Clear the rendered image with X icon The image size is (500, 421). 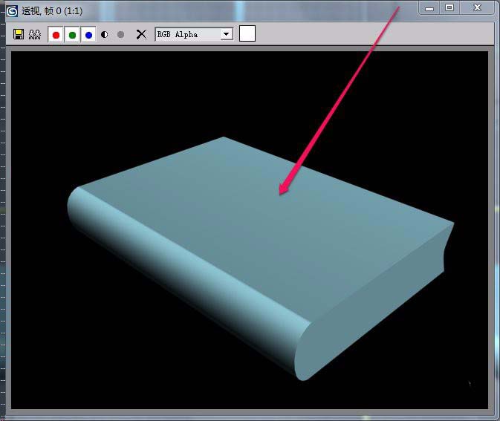coord(141,34)
